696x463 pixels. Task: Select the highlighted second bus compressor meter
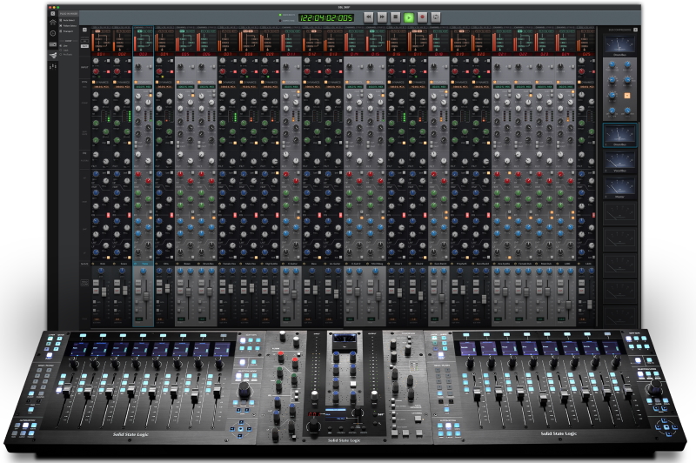tap(619, 135)
